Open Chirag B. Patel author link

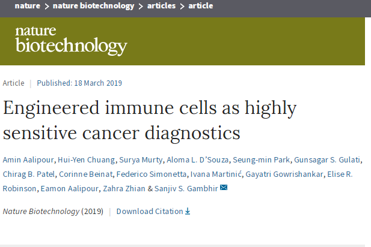pyautogui.click(x=29, y=174)
